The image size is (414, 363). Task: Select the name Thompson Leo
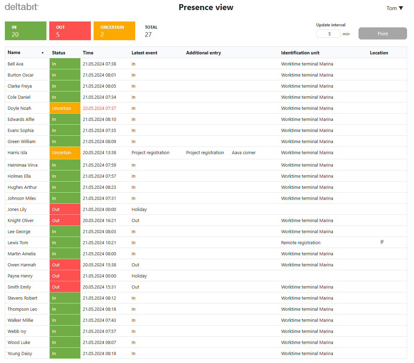click(x=22, y=309)
